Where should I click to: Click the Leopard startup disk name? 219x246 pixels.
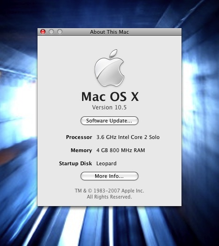click(106, 163)
